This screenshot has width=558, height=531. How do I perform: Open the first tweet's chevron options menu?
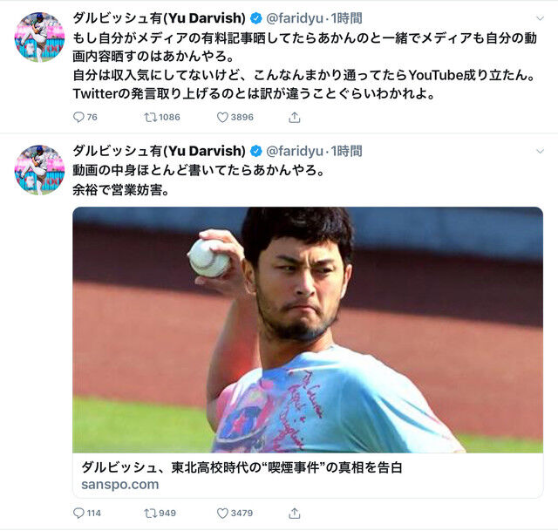(540, 18)
